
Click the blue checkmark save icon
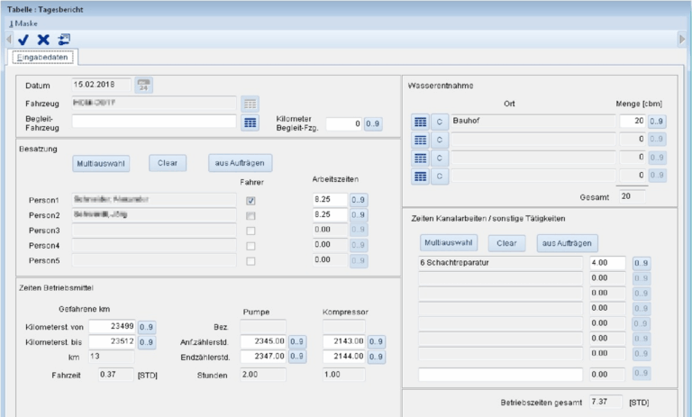point(24,40)
